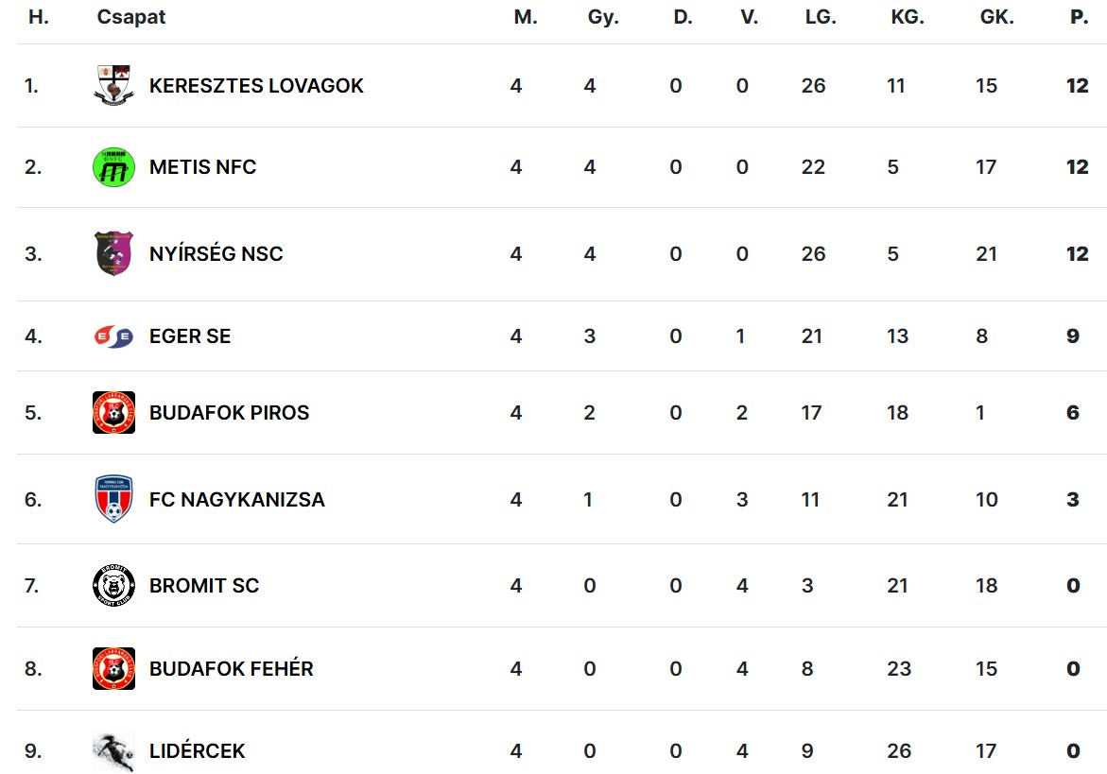Sort by the Csapat column header

click(x=131, y=18)
